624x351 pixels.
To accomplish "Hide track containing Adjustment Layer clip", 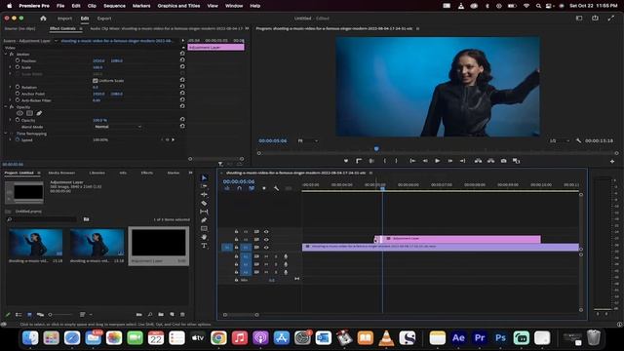I will (x=266, y=240).
